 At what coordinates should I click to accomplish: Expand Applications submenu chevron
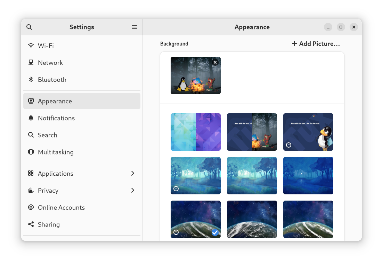tap(133, 173)
